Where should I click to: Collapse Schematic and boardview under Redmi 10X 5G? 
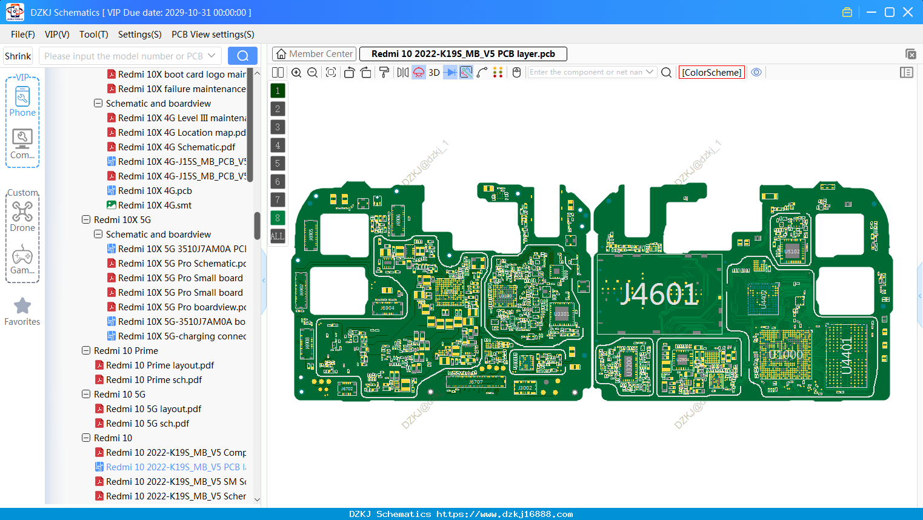(98, 234)
